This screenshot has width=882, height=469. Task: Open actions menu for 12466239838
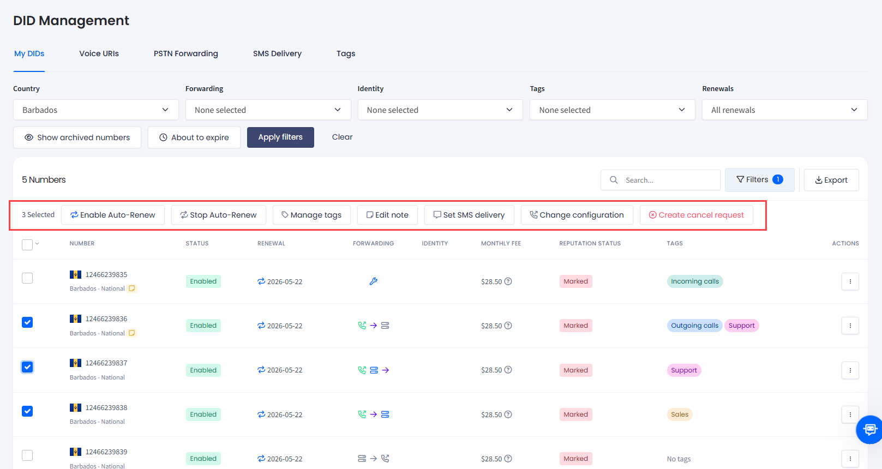point(850,414)
